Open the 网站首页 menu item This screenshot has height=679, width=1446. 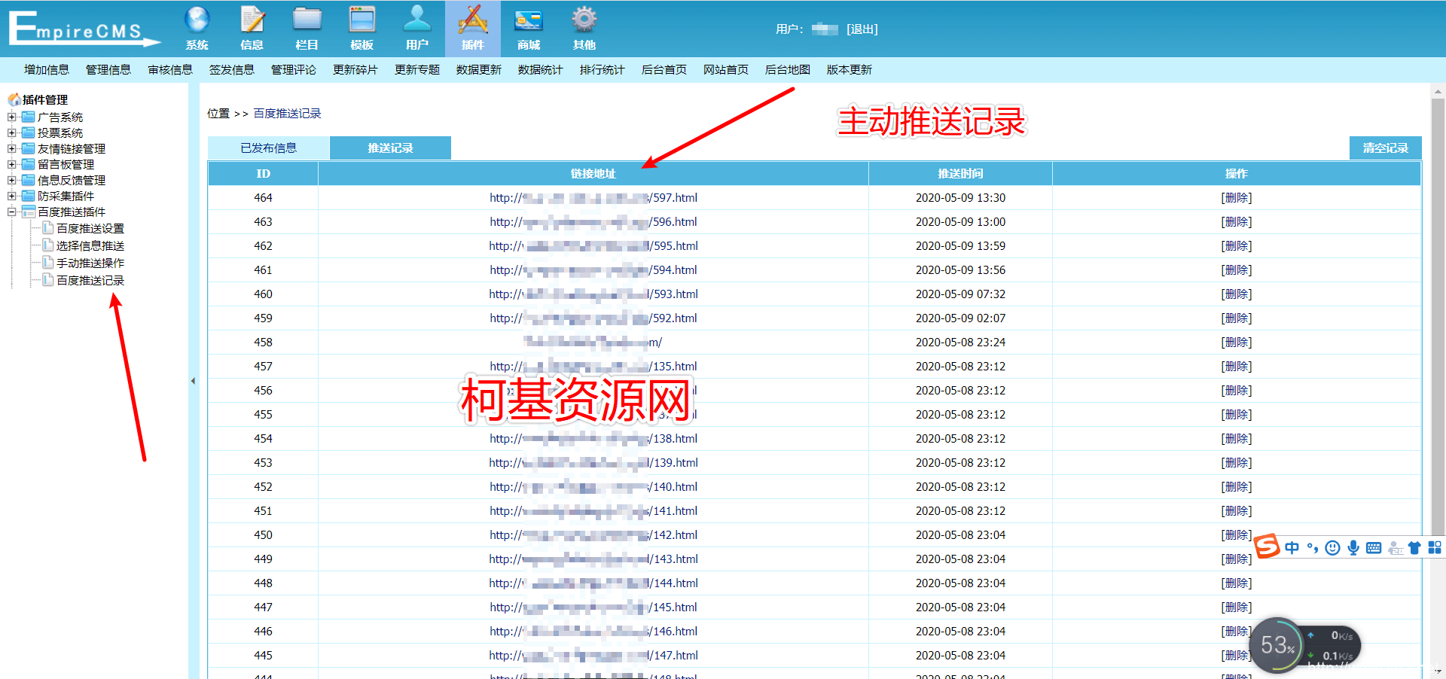tap(726, 69)
